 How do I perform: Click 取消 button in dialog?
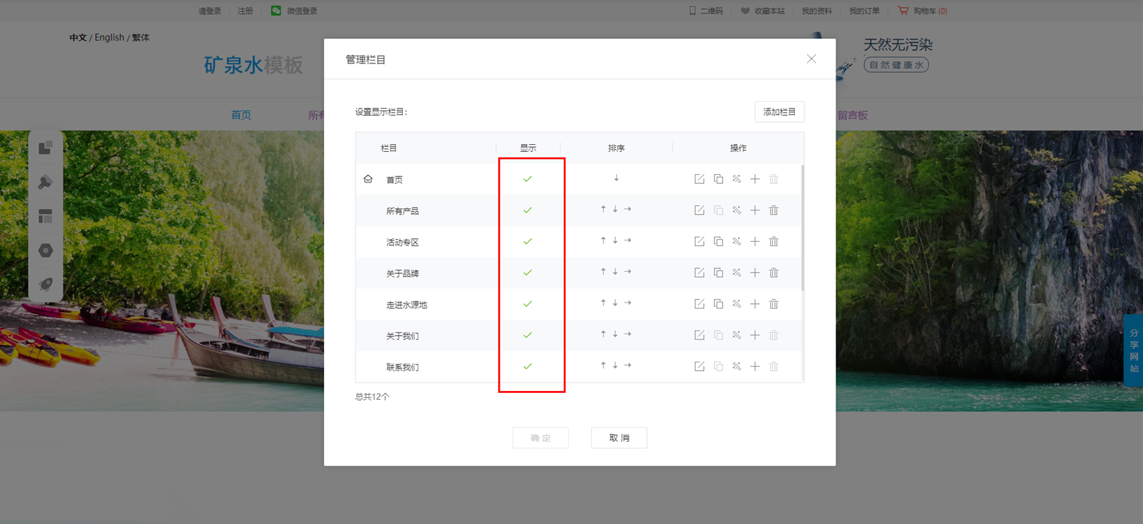pos(619,438)
